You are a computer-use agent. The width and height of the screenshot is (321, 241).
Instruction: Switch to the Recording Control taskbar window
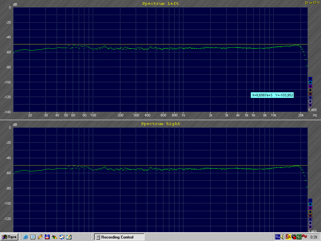119,237
